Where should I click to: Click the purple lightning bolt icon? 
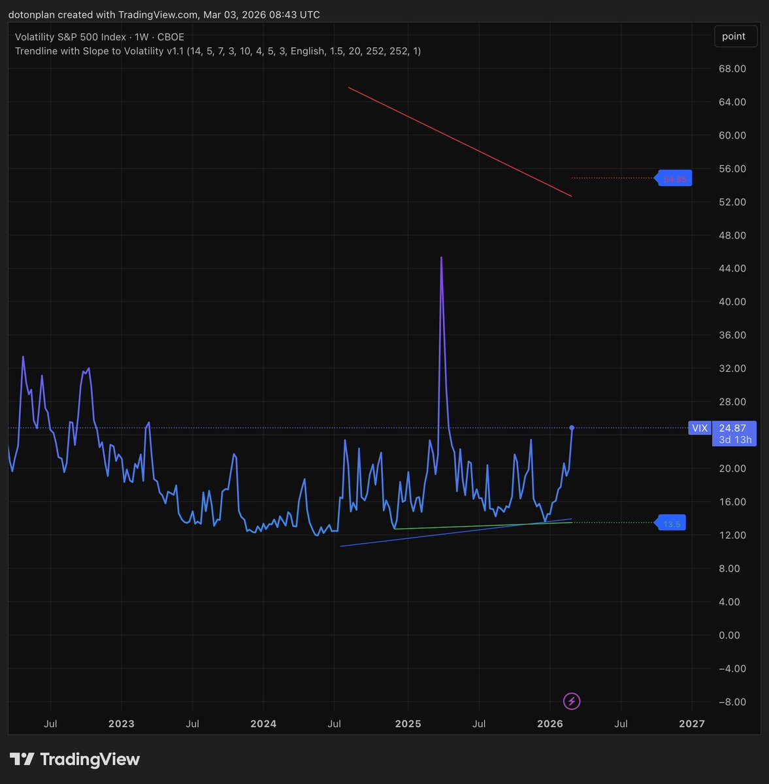coord(572,702)
